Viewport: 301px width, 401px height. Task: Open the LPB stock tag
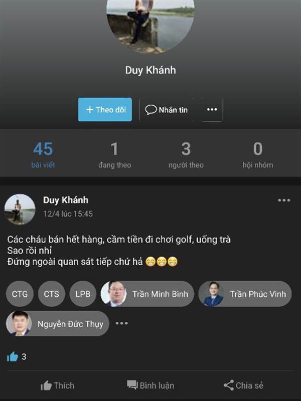83,294
